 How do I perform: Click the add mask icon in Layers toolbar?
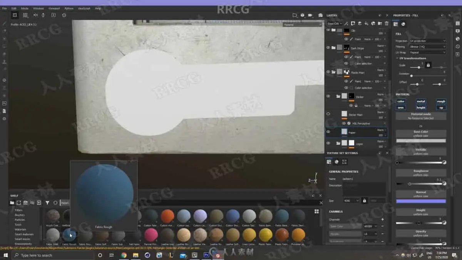tap(353, 23)
